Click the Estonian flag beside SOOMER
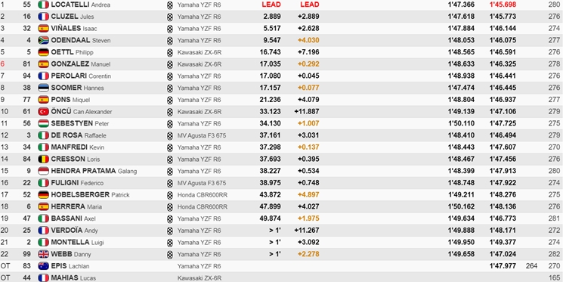 (x=43, y=88)
